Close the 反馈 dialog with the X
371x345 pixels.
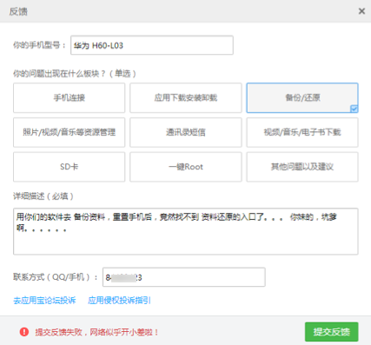click(x=361, y=11)
